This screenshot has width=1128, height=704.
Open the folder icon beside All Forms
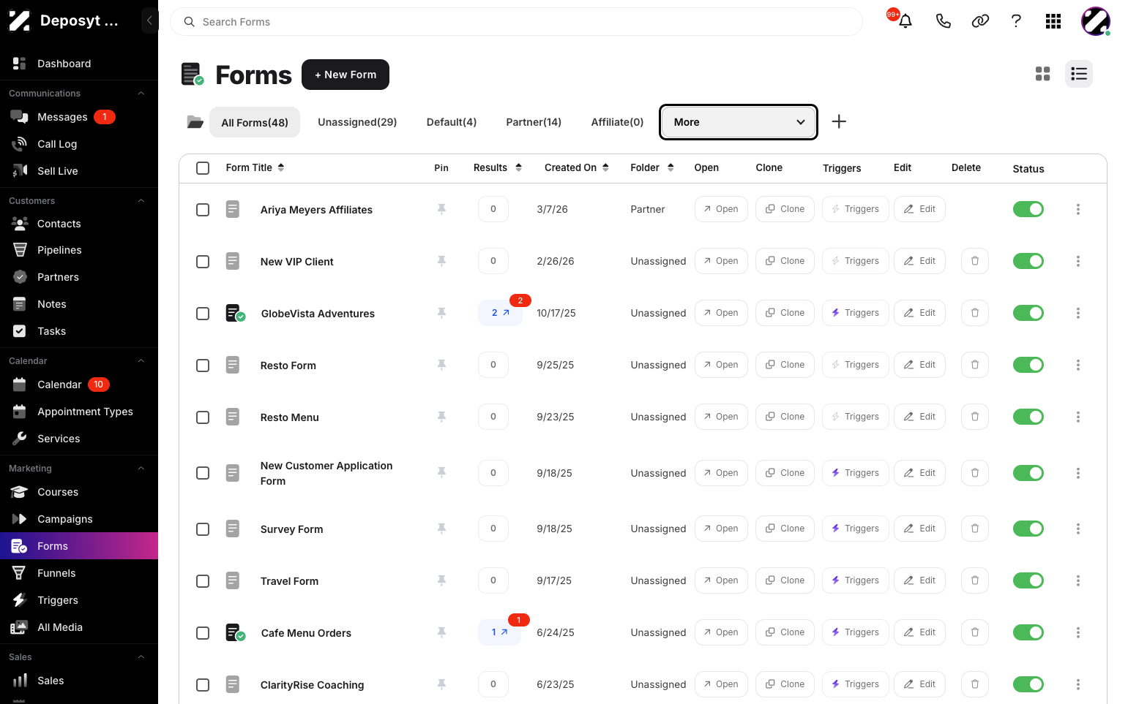tap(195, 121)
